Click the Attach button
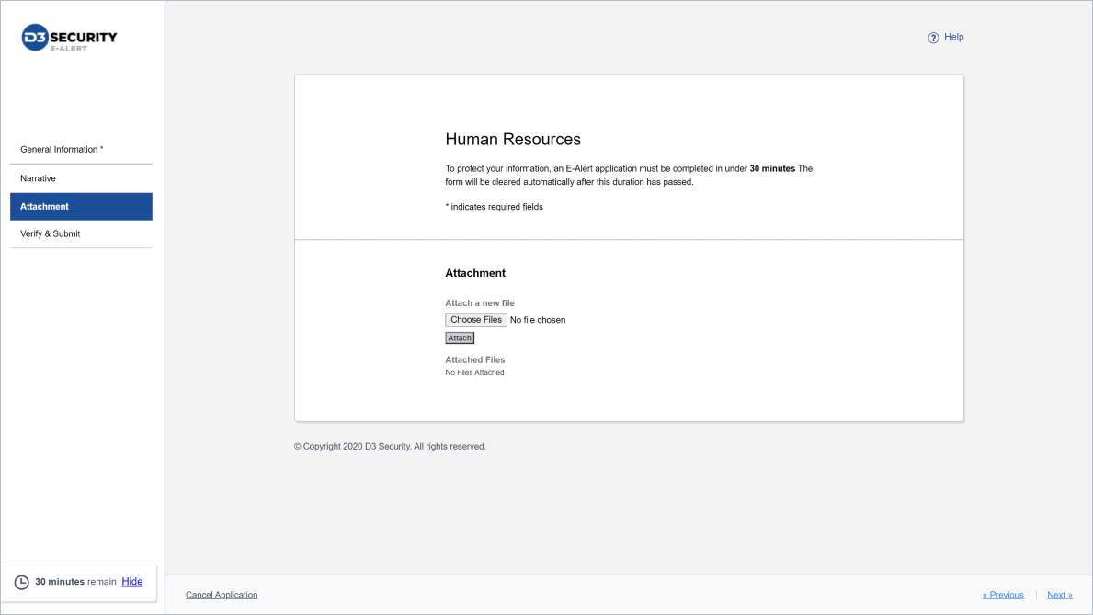The width and height of the screenshot is (1093, 615). 460,338
